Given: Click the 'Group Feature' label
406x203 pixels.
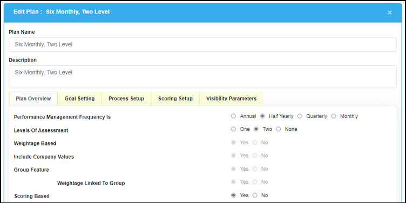Looking at the screenshot, I should pos(31,170).
